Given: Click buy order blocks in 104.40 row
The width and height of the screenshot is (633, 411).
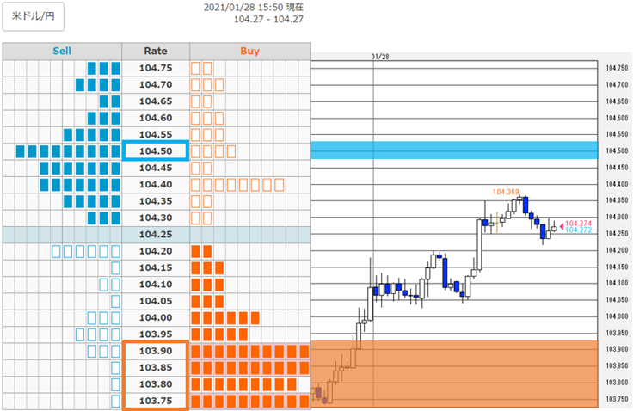Looking at the screenshot, I should pyautogui.click(x=237, y=185).
